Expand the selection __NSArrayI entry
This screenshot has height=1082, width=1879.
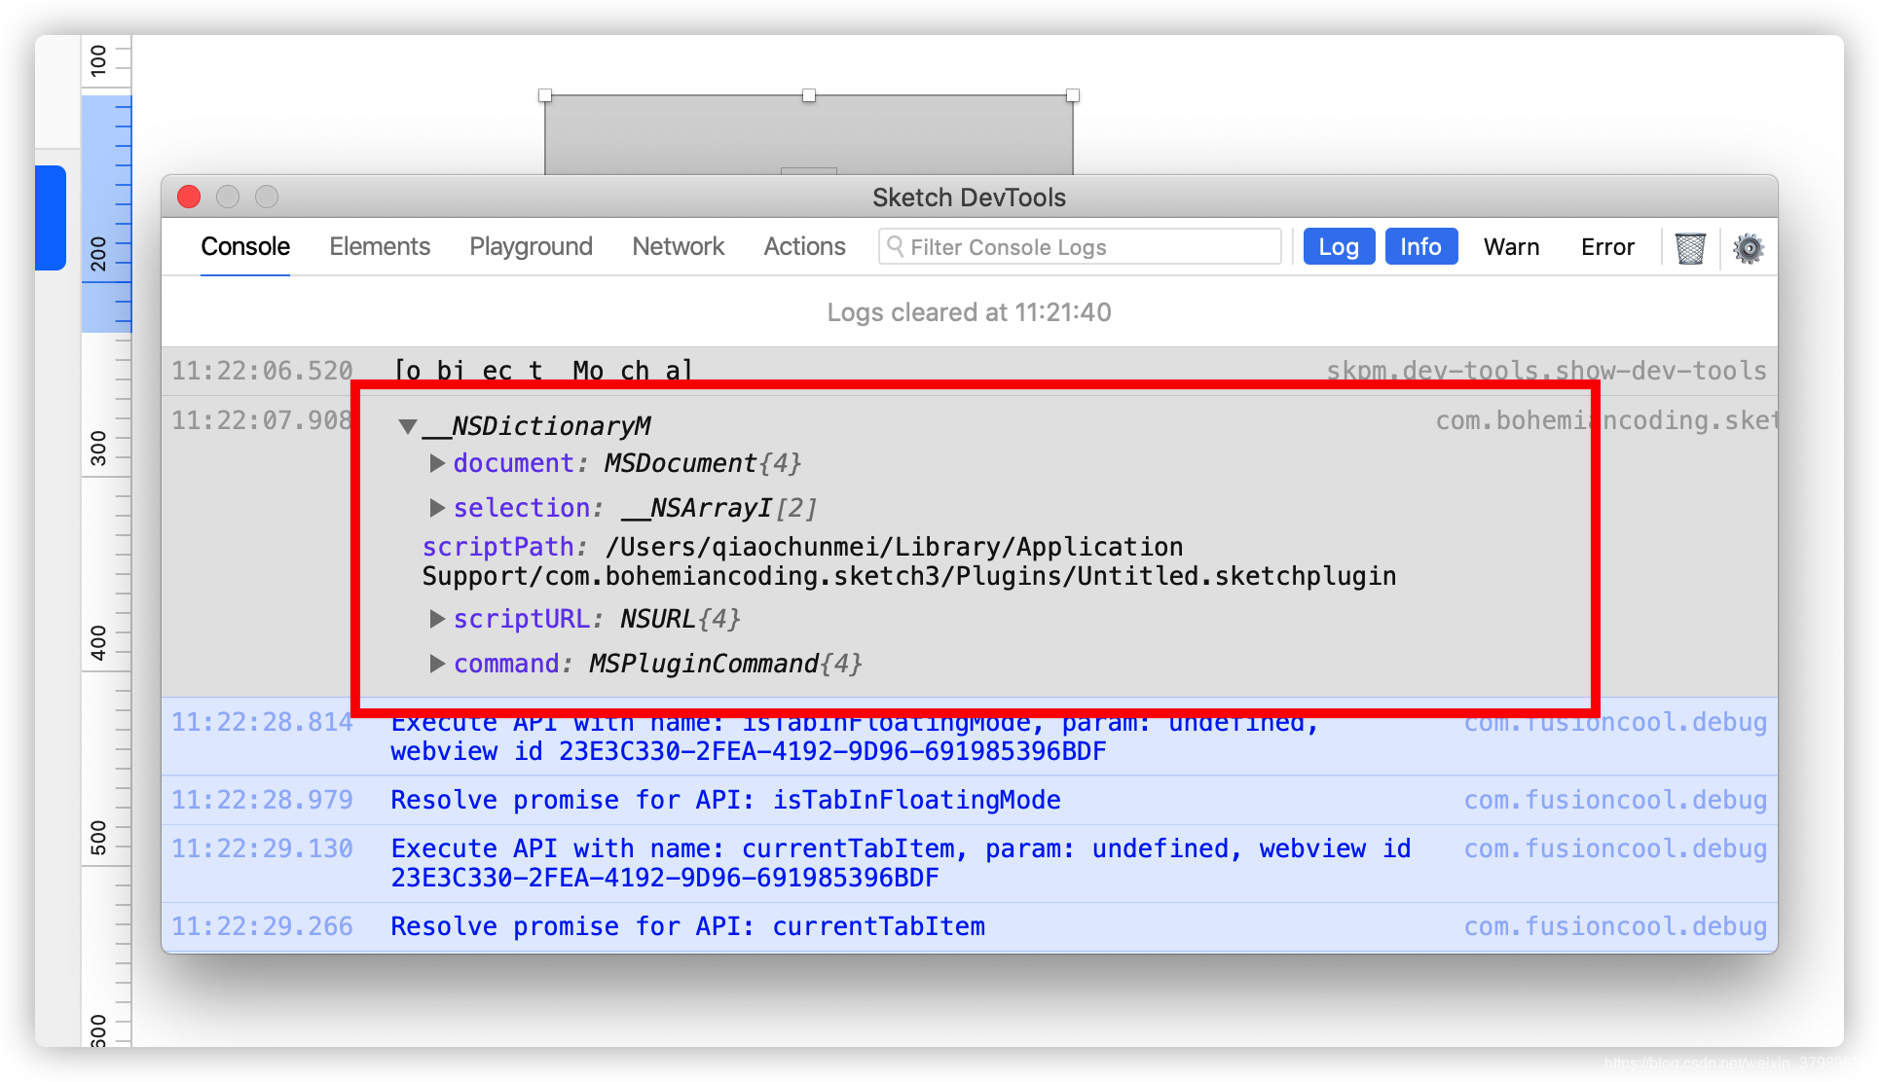pos(437,508)
